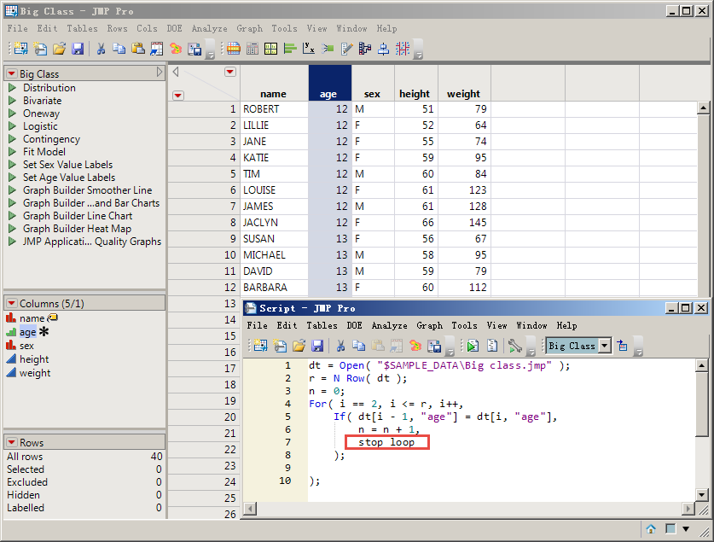Open the Columns panel red triangle menu
Screen dimensions: 714x542
(12, 304)
